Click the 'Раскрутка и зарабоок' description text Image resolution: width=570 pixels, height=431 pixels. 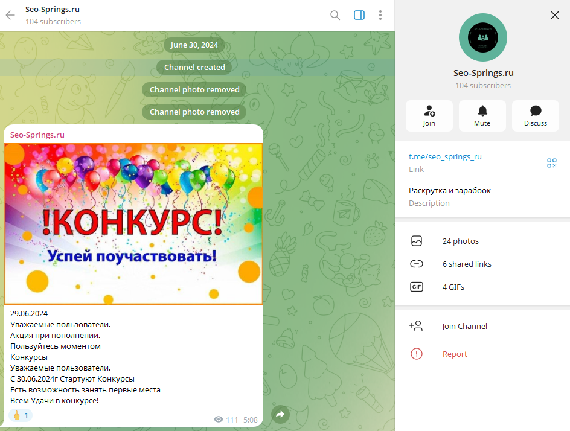[450, 190]
